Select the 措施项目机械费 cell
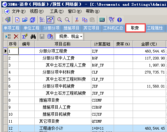Screen dimensions: 167x132 [x=63, y=114]
